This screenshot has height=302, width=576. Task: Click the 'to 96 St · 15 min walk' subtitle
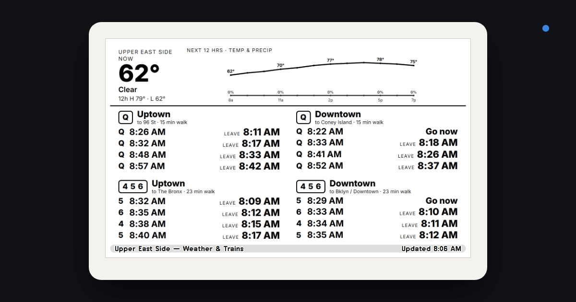(x=162, y=122)
